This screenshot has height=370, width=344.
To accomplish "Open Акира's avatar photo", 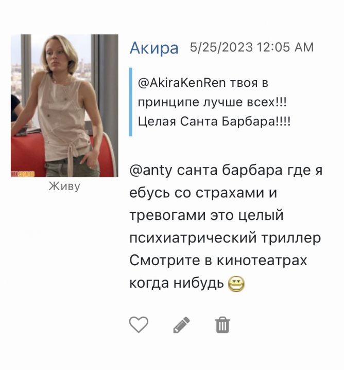I will pyautogui.click(x=64, y=106).
